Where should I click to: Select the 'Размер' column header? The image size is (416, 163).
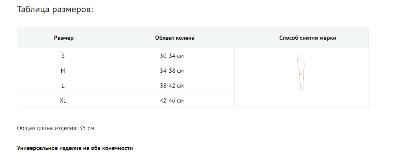pos(64,38)
